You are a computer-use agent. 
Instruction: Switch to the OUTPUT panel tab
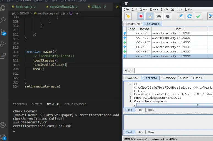[x=37, y=104]
